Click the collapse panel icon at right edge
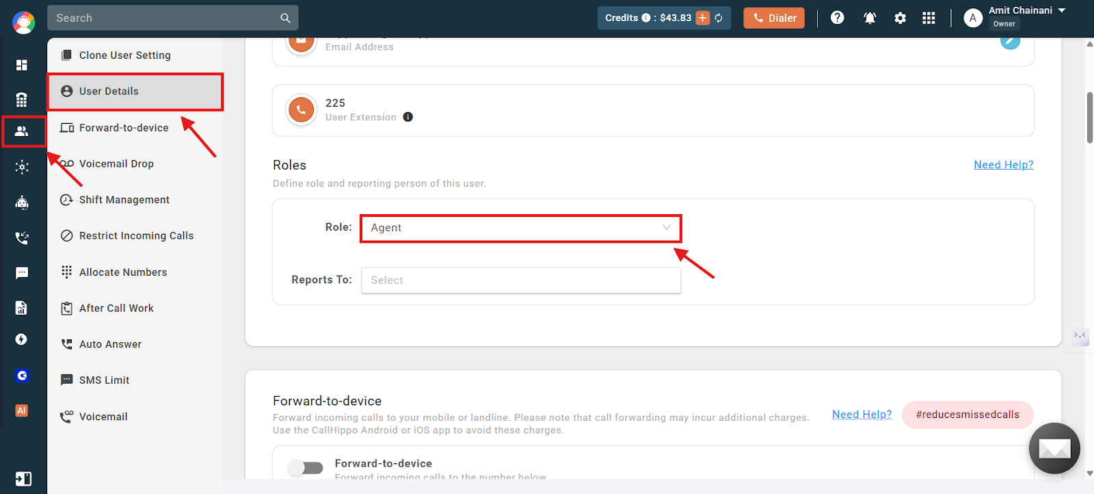1094x494 pixels. pyautogui.click(x=1080, y=335)
